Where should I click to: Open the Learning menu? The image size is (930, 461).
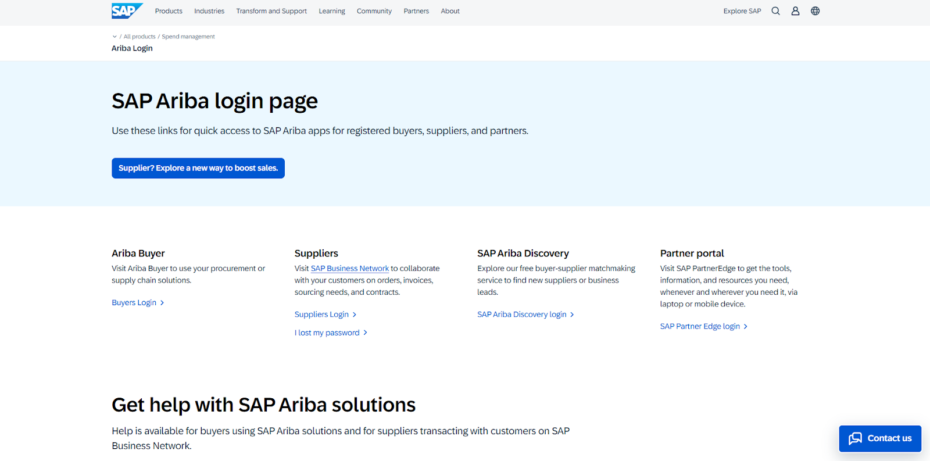pyautogui.click(x=332, y=11)
